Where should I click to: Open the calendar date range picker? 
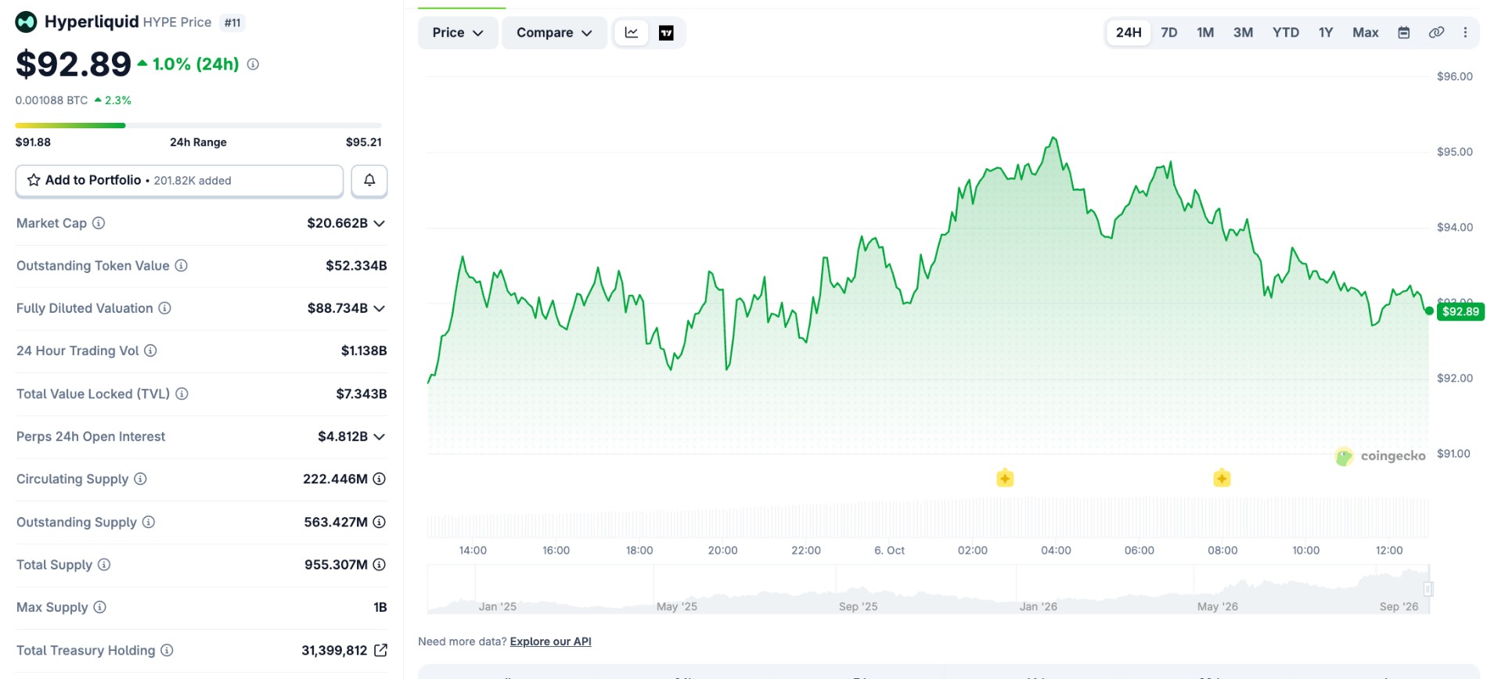(x=1404, y=33)
